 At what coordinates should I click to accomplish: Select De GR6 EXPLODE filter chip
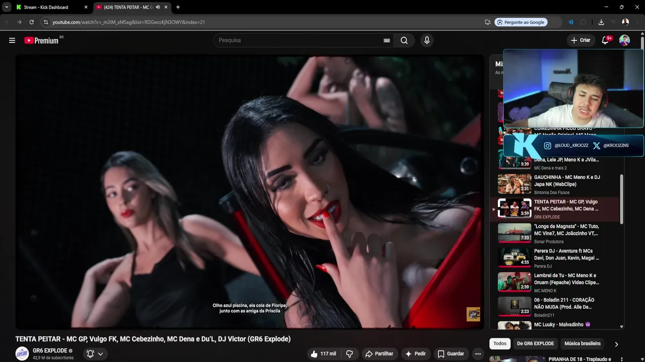pos(535,343)
